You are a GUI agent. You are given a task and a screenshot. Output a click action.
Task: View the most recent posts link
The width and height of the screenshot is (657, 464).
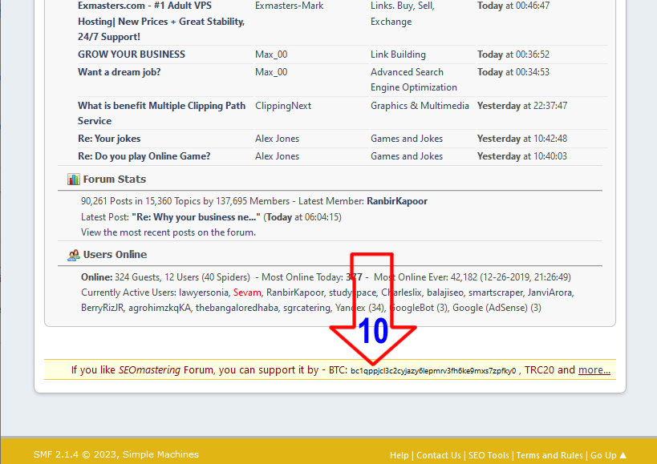pyautogui.click(x=168, y=232)
